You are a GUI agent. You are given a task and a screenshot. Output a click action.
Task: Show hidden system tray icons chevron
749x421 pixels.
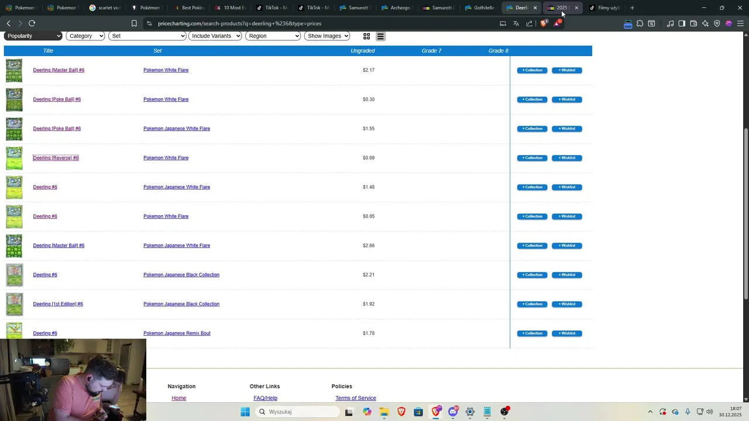point(650,412)
